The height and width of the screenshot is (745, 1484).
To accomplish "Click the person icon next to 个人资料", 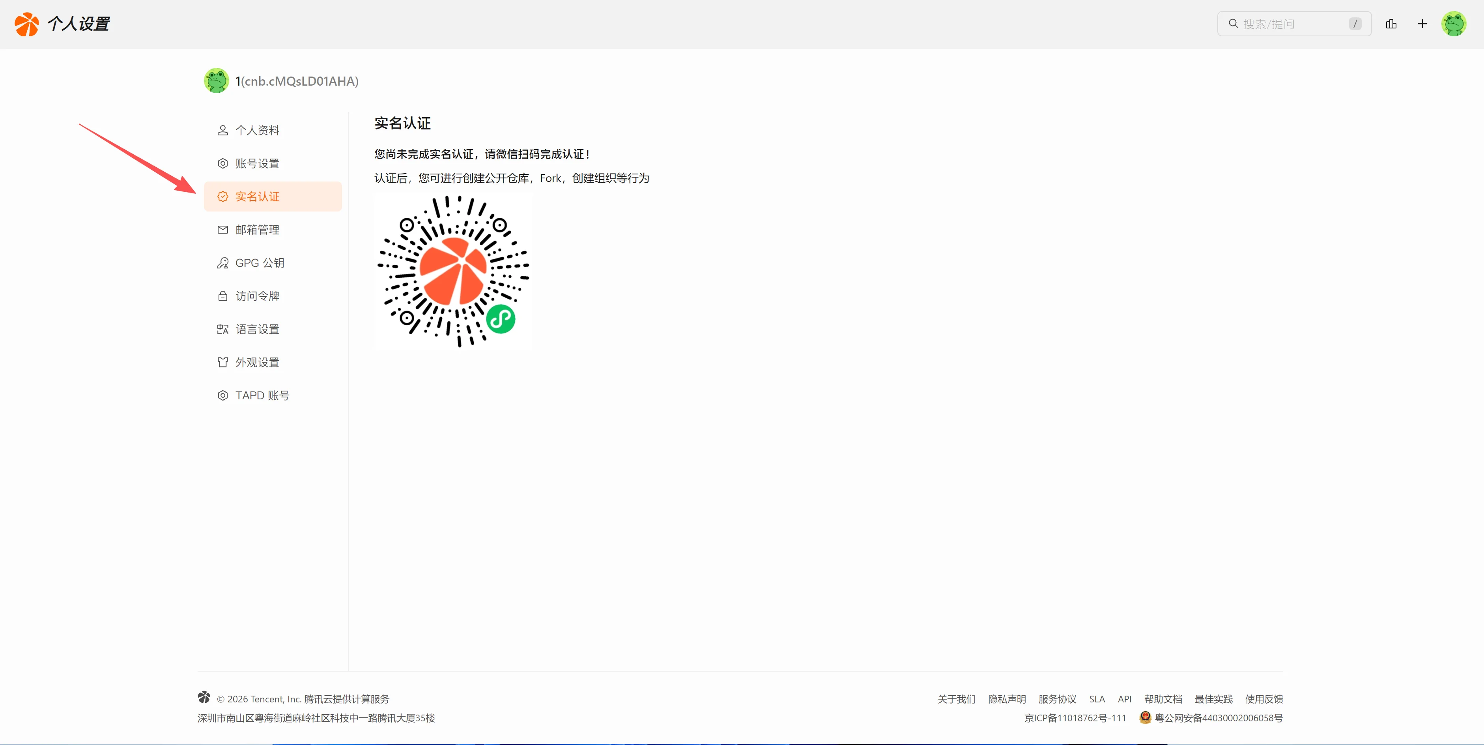I will coord(222,130).
